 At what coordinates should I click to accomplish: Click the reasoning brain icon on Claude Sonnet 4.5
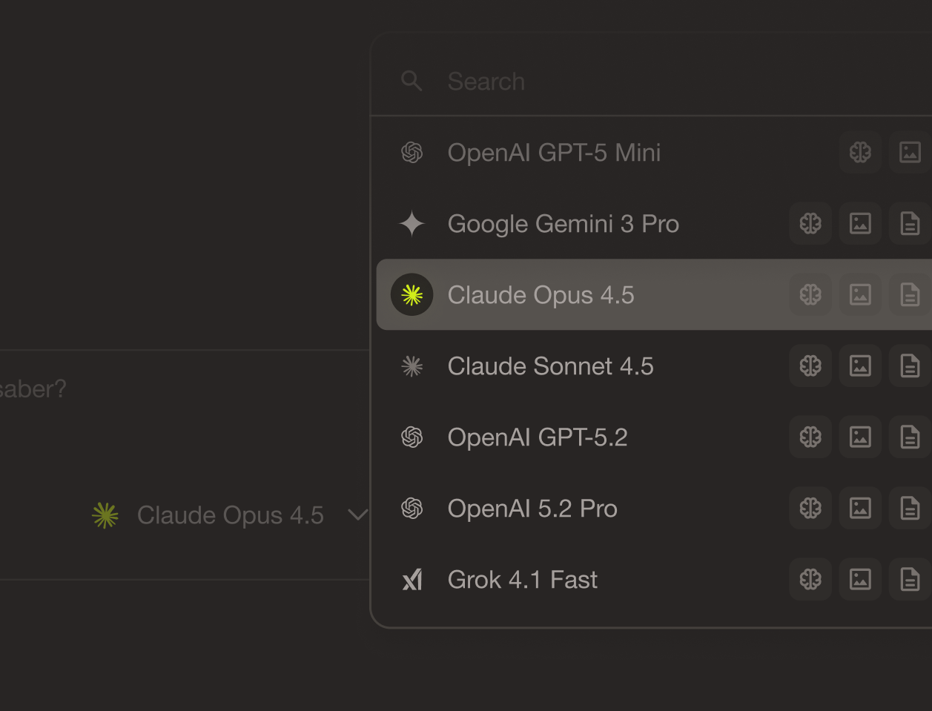(810, 366)
